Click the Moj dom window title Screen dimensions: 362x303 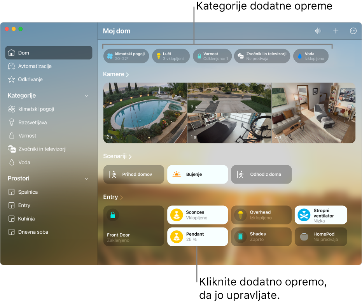coord(117,31)
